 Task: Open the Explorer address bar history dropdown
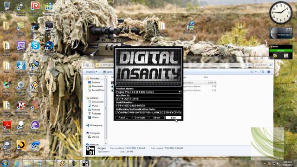pos(246,65)
